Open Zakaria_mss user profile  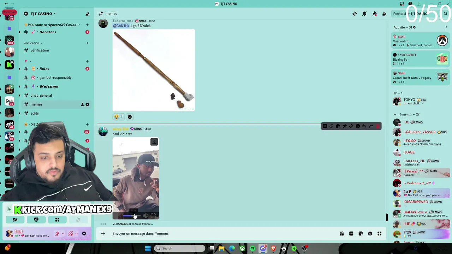pos(123,21)
